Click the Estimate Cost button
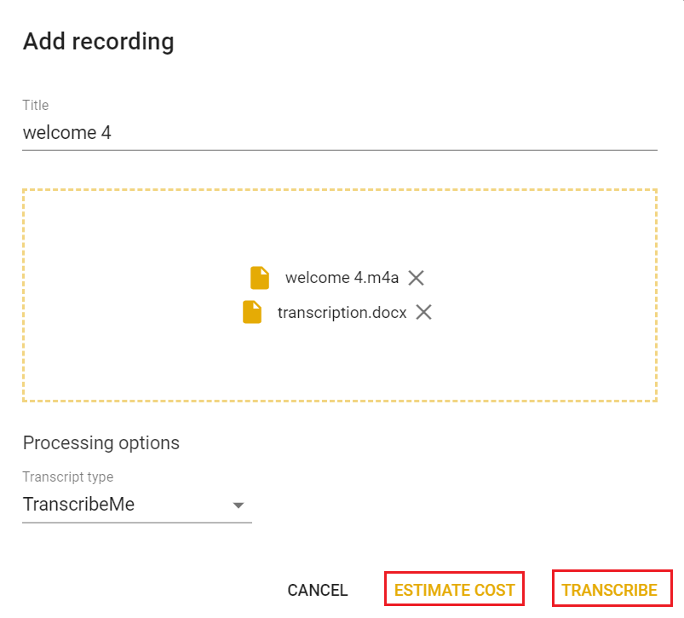Screen dimensions: 684x618 [x=454, y=590]
